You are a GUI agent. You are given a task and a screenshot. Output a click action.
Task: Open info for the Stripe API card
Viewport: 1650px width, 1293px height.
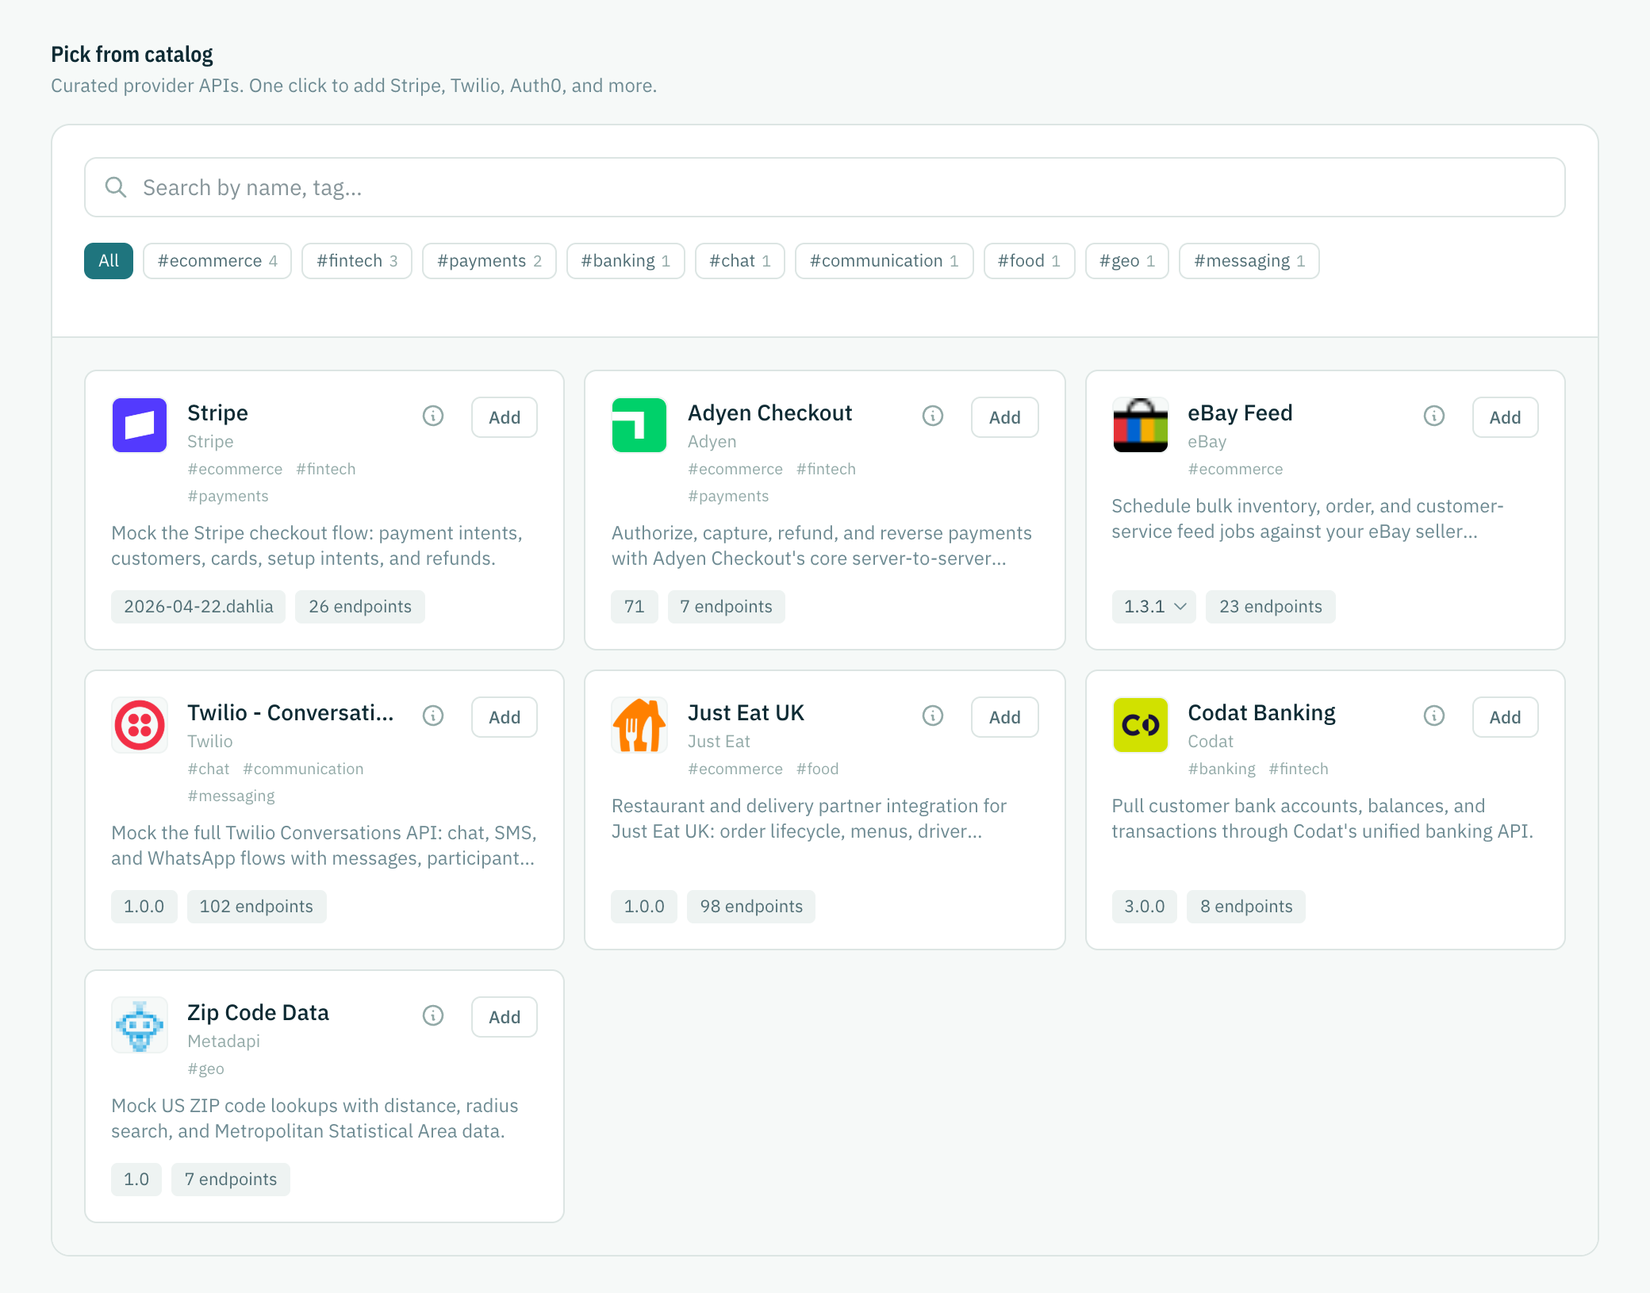(x=433, y=416)
